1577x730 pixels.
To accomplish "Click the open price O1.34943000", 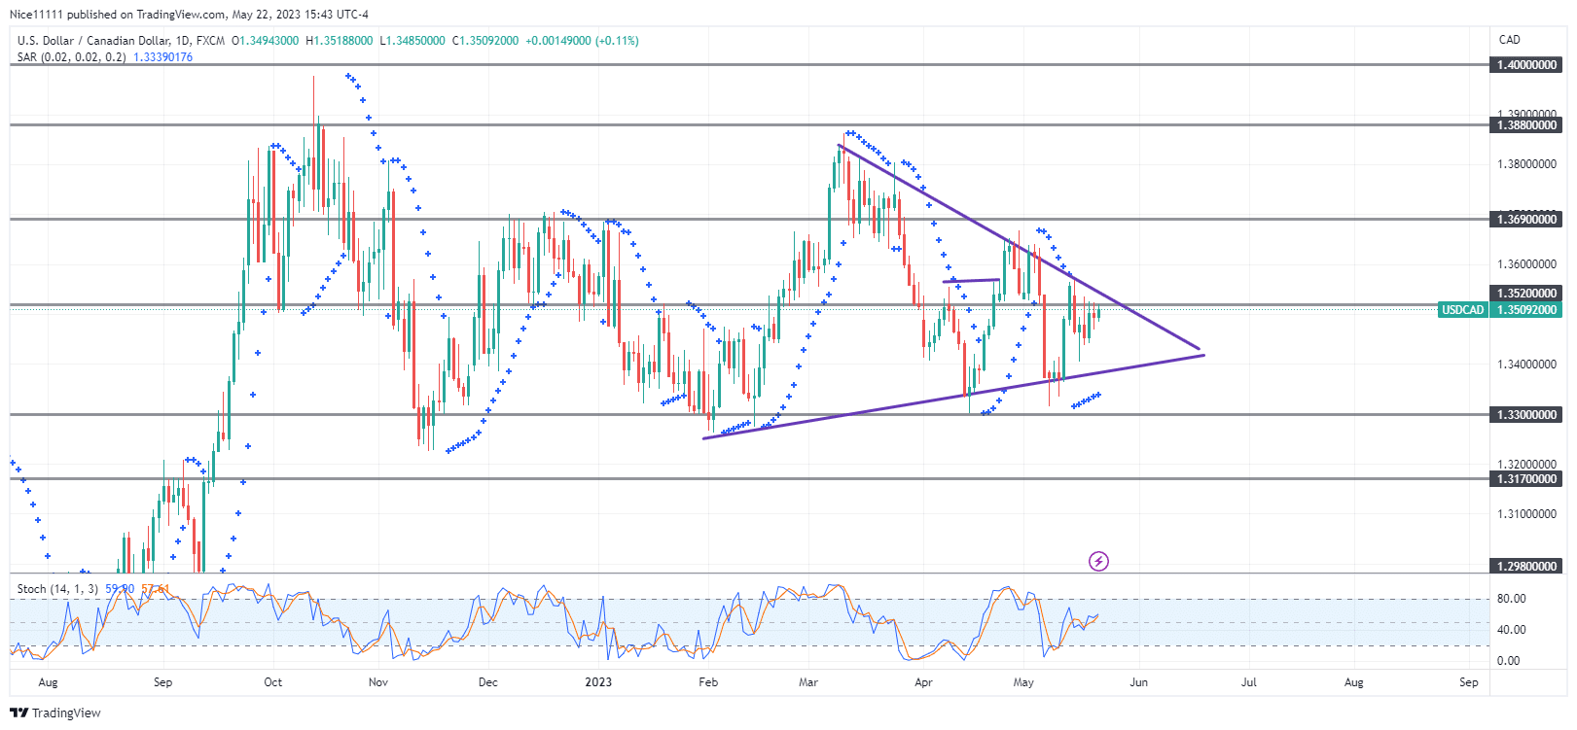I will pos(265,41).
